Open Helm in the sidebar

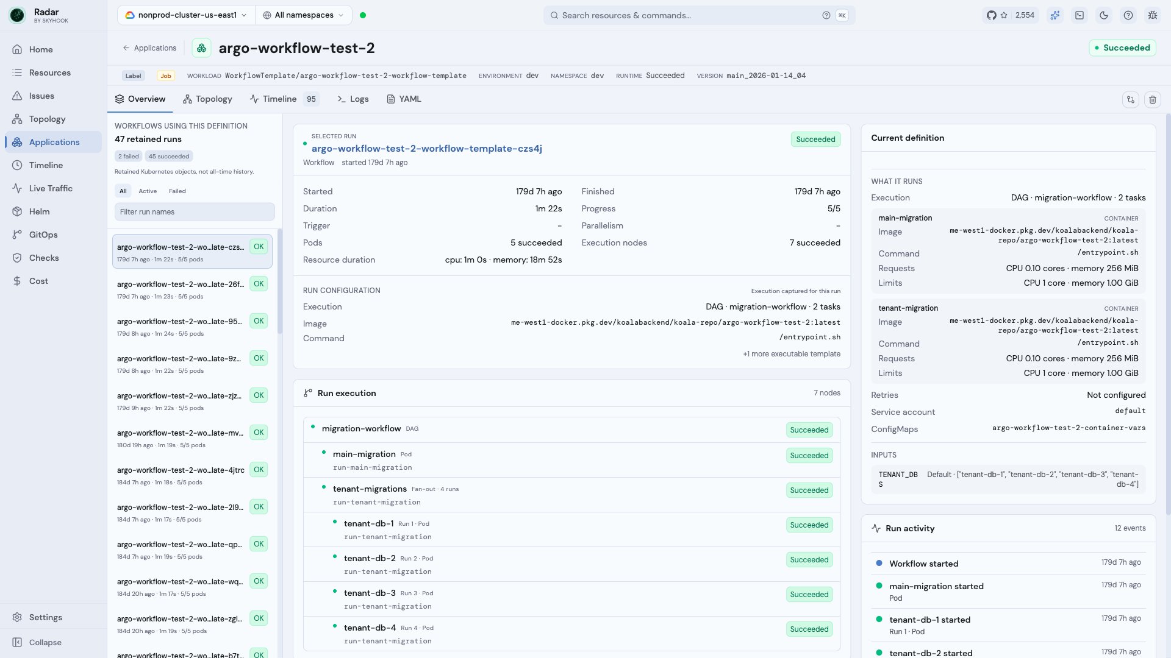click(53, 211)
